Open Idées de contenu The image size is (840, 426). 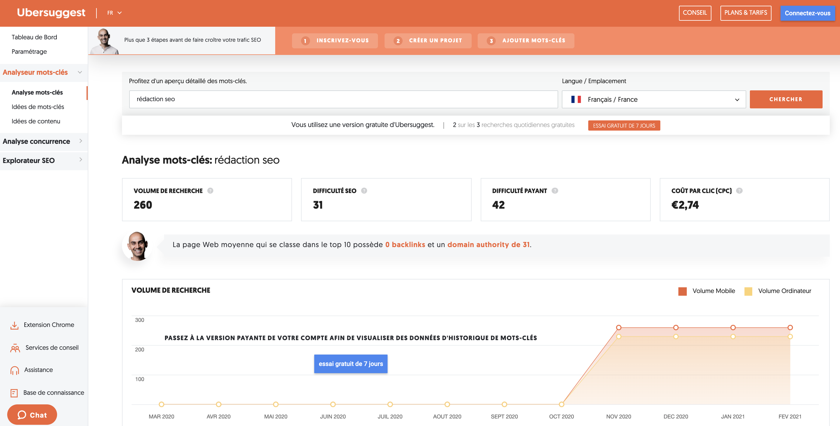[x=36, y=121]
